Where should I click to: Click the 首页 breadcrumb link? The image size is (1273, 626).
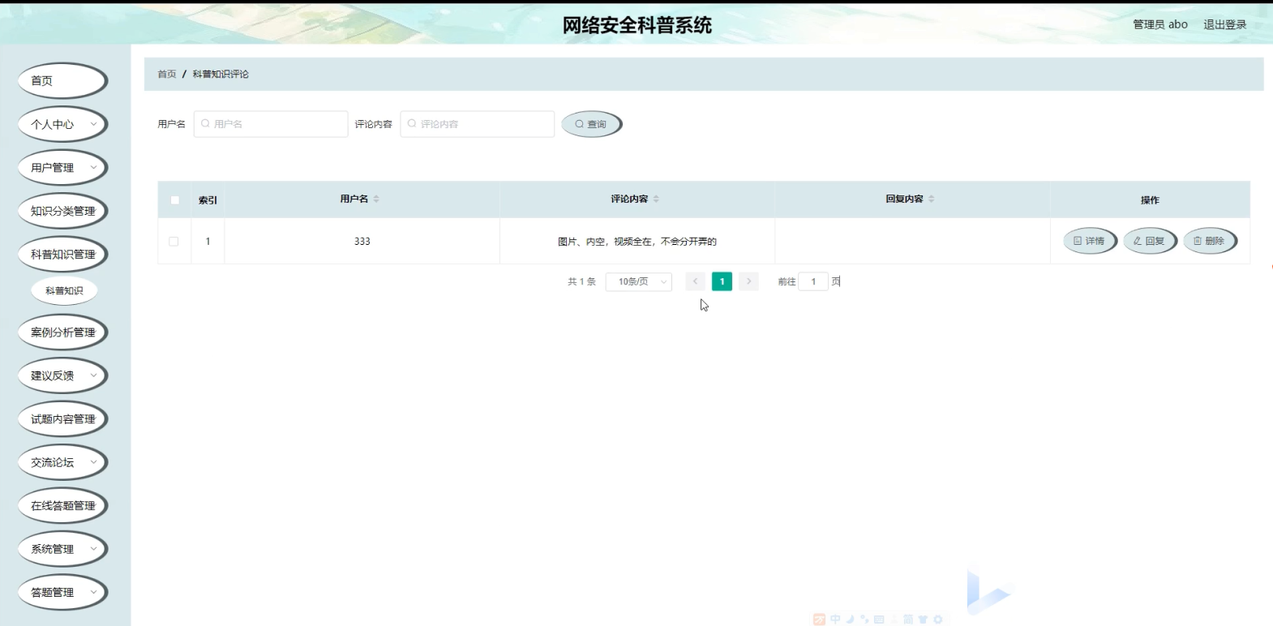coord(166,74)
